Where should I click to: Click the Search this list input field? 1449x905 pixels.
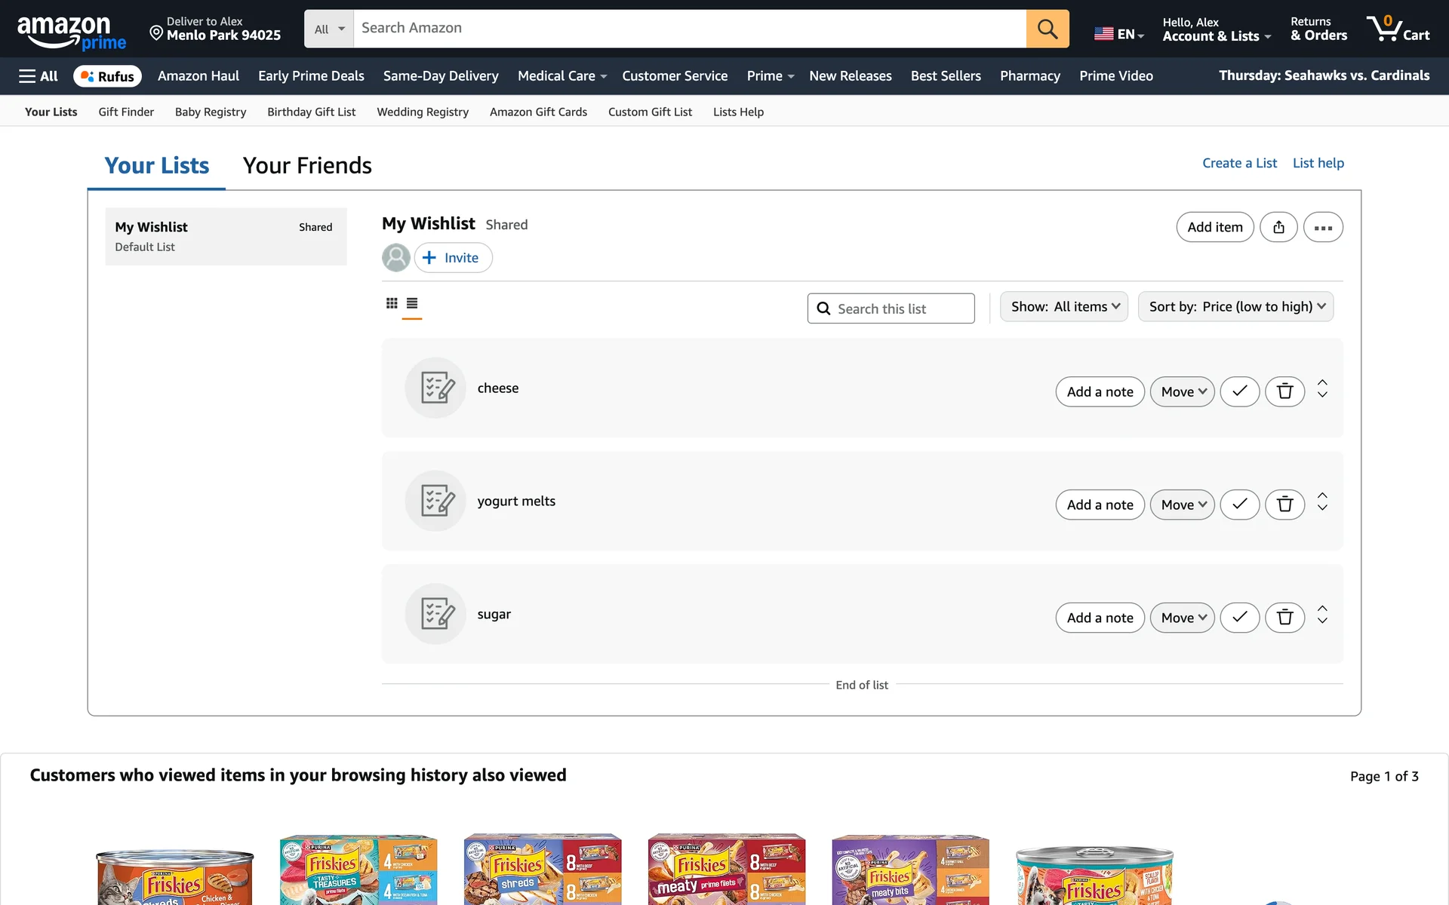pos(891,308)
